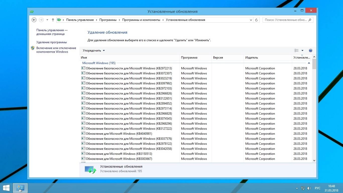
Task: Click the search magnifier icon
Action: tap(310, 20)
